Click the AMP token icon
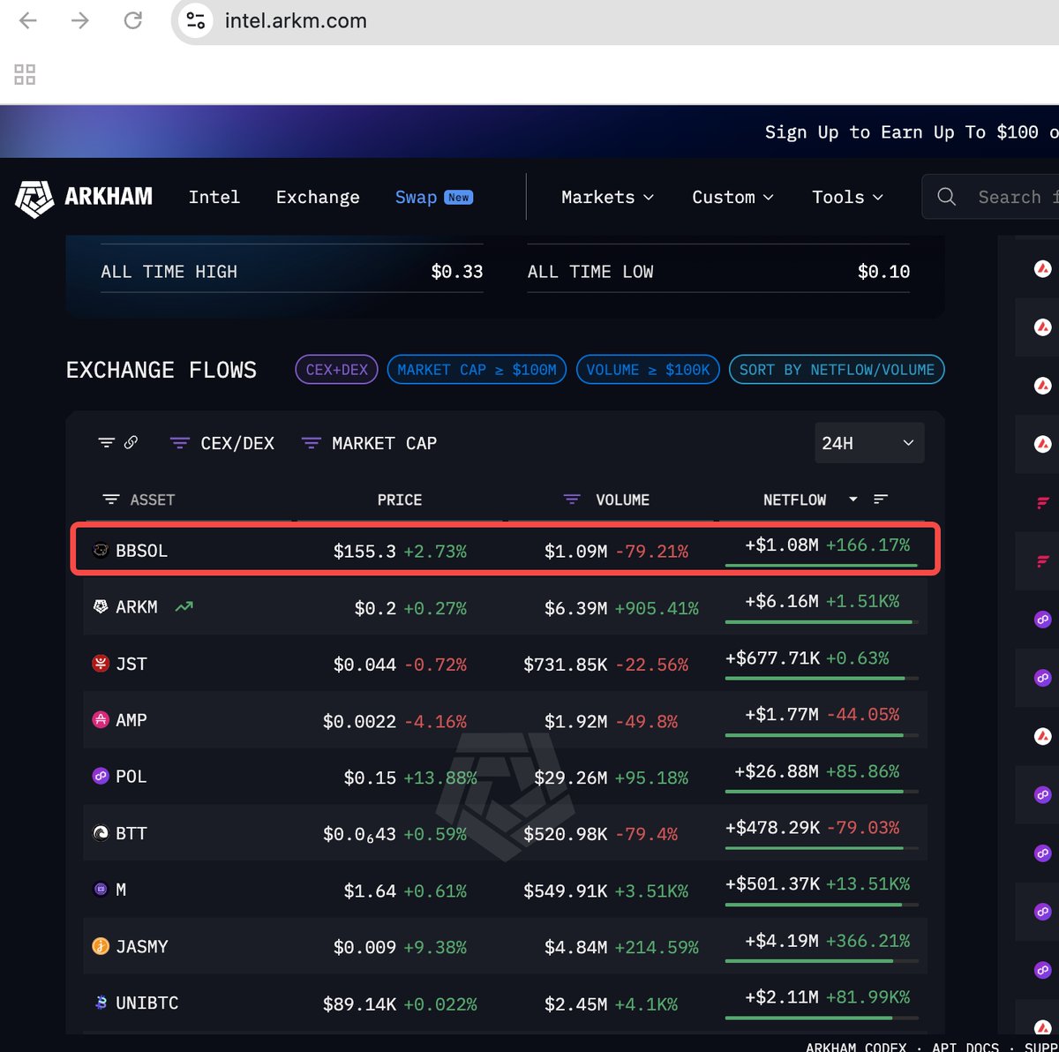The image size is (1059, 1052). (x=101, y=720)
